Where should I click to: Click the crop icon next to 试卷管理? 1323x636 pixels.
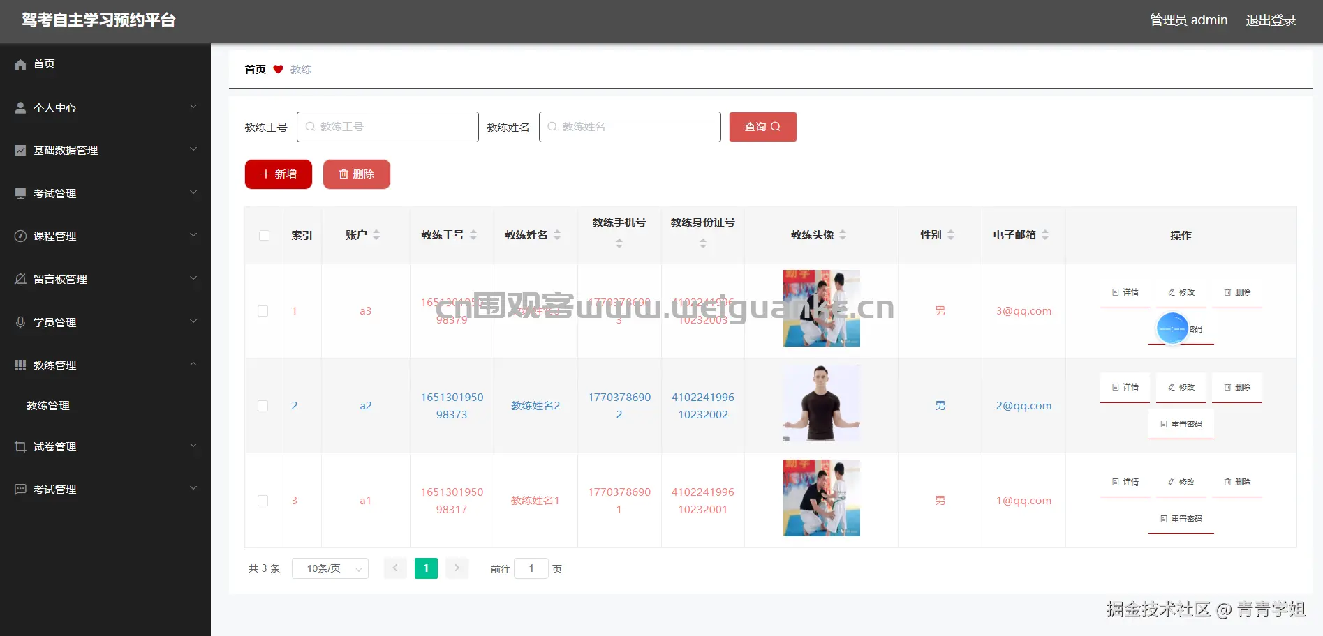(20, 446)
